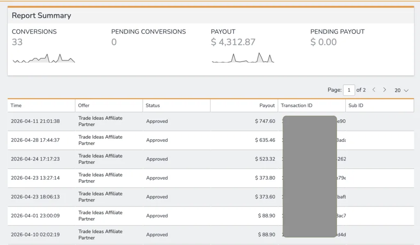Select the Pending Conversions value 0
Image resolution: width=420 pixels, height=245 pixels.
(x=114, y=42)
